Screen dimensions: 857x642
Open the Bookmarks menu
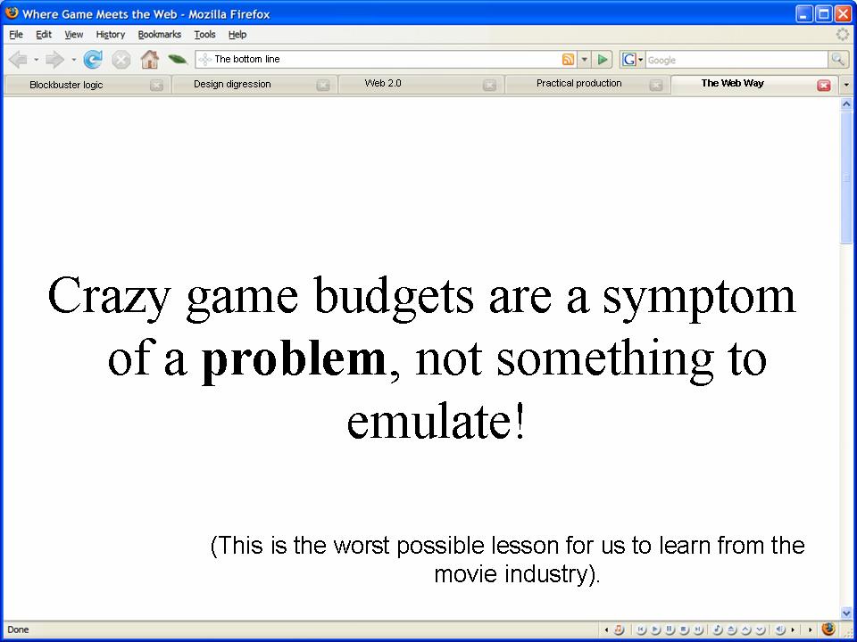pos(159,35)
